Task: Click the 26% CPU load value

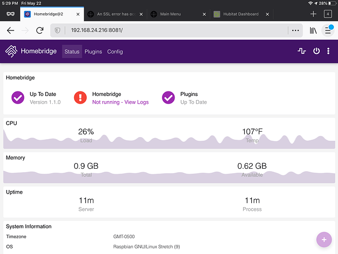Action: 86,132
